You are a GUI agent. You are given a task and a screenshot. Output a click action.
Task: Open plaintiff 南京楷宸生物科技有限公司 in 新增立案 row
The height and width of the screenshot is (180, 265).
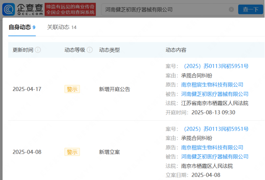(x=212, y=147)
